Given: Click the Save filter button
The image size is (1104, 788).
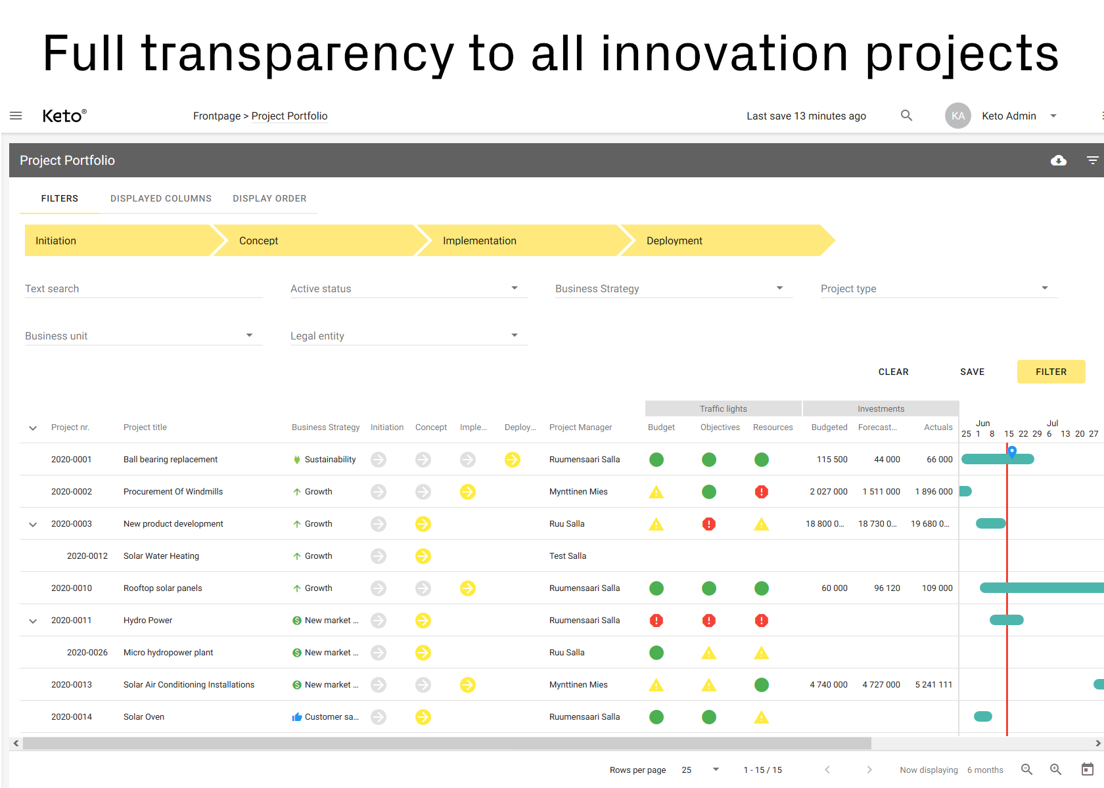Looking at the screenshot, I should pyautogui.click(x=972, y=372).
